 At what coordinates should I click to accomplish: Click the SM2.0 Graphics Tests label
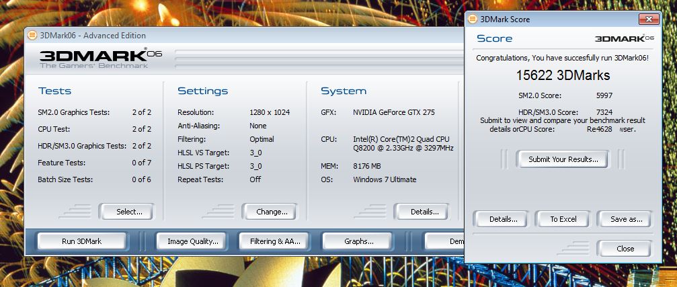click(x=74, y=112)
